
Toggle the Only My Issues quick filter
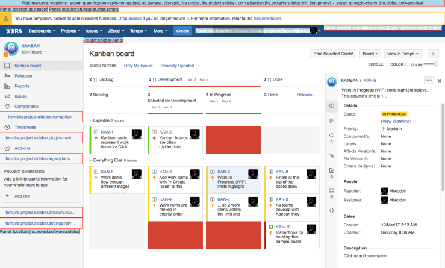click(139, 66)
